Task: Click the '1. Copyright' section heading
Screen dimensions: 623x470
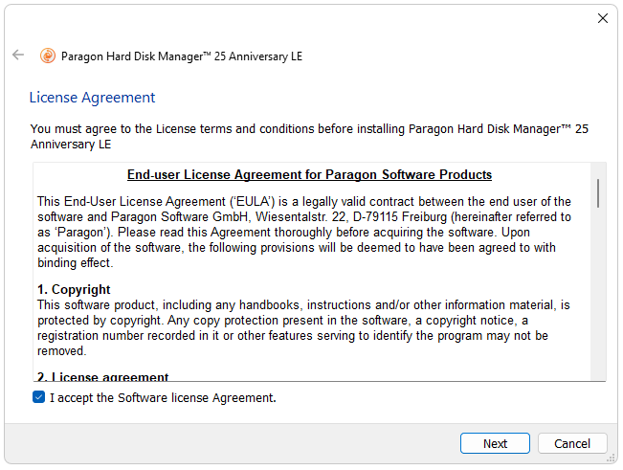Action: [x=74, y=289]
